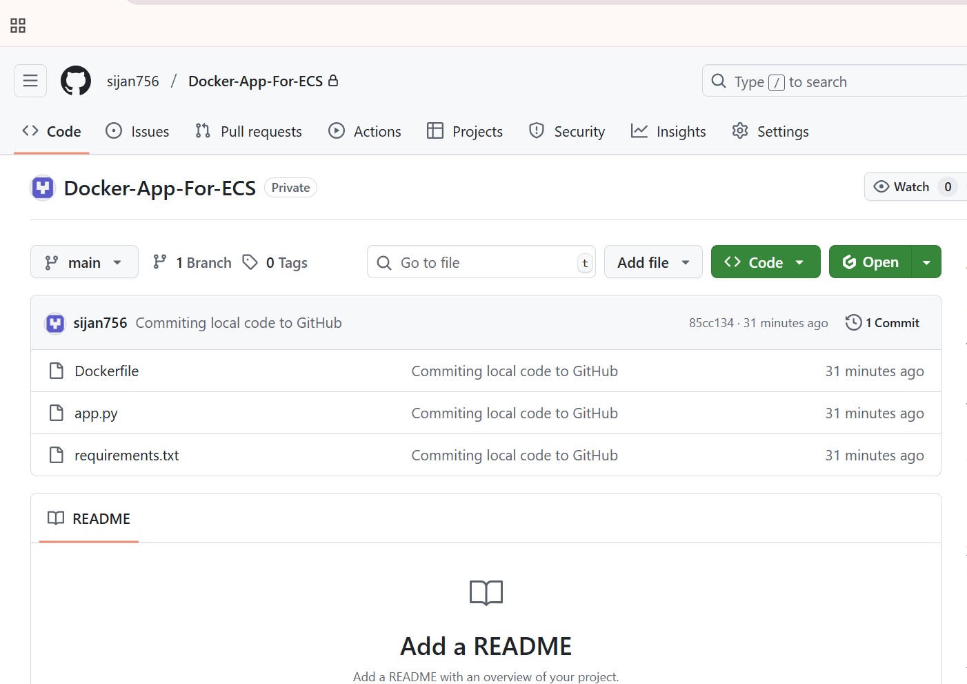Screen dimensions: 967x684
Task: Open the Security shield icon
Action: click(536, 130)
